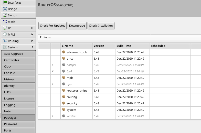The height and width of the screenshot is (133, 201).
Task: Sort by the Version column header
Action: pos(104,46)
